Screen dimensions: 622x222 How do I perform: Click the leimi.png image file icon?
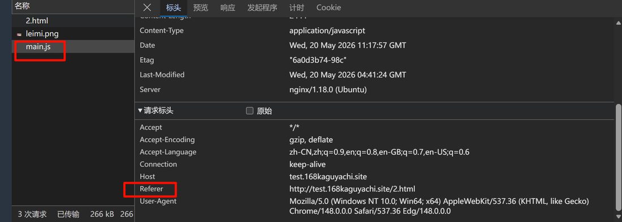click(x=19, y=34)
